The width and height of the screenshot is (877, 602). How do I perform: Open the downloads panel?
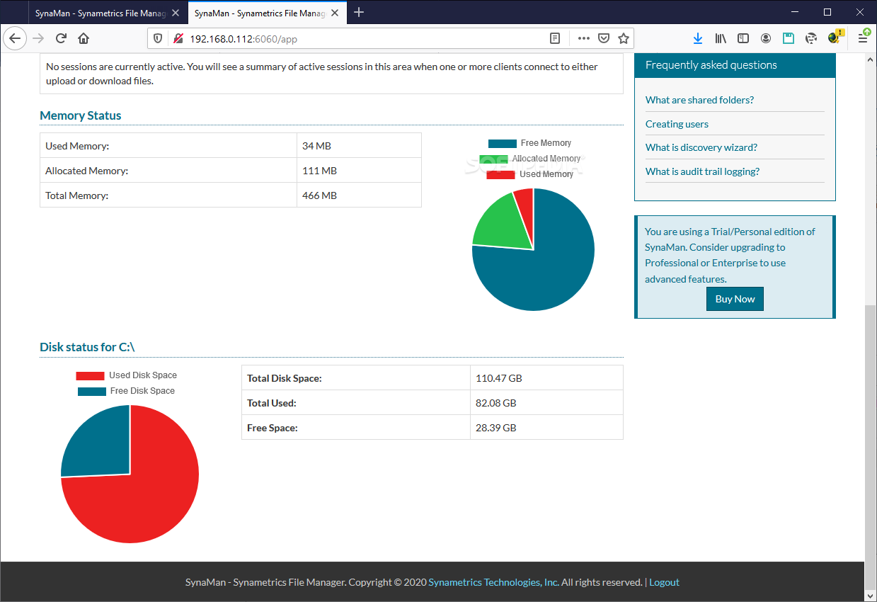pos(698,38)
